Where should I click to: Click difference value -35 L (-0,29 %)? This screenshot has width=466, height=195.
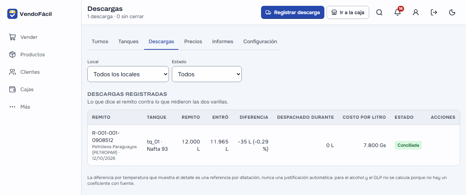pos(253,145)
